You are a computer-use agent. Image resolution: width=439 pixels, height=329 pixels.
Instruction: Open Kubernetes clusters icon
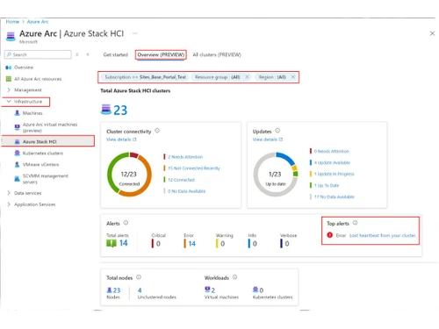click(x=18, y=153)
